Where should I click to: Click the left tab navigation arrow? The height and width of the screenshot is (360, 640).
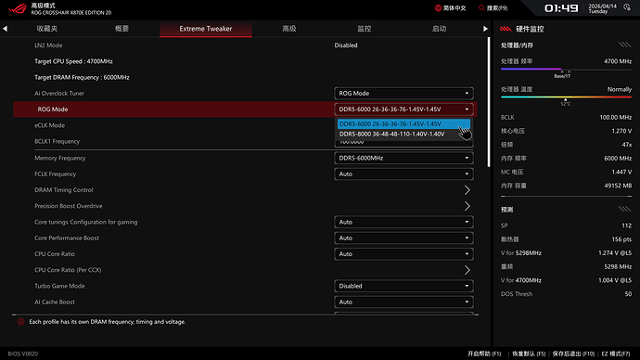(5, 29)
